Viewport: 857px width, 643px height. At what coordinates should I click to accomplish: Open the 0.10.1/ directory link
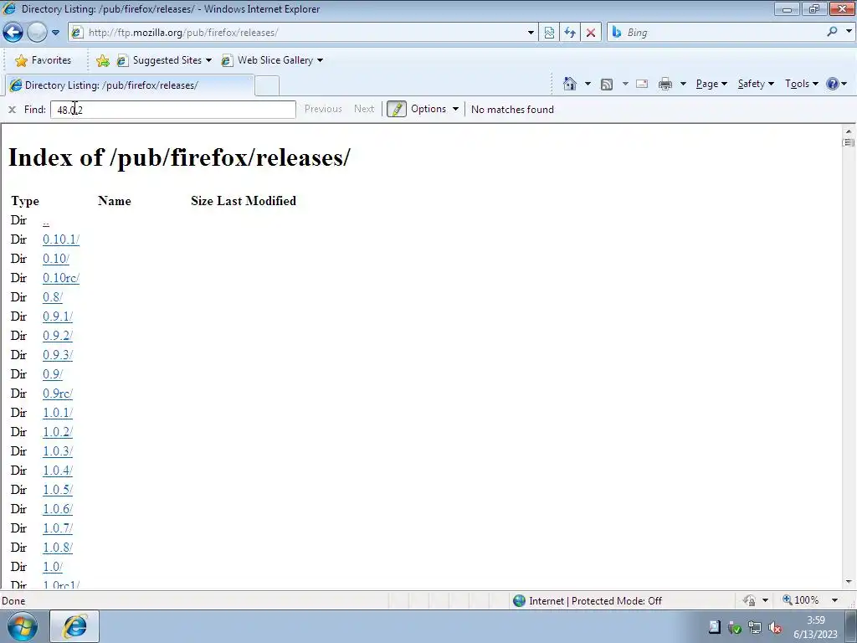[61, 239]
